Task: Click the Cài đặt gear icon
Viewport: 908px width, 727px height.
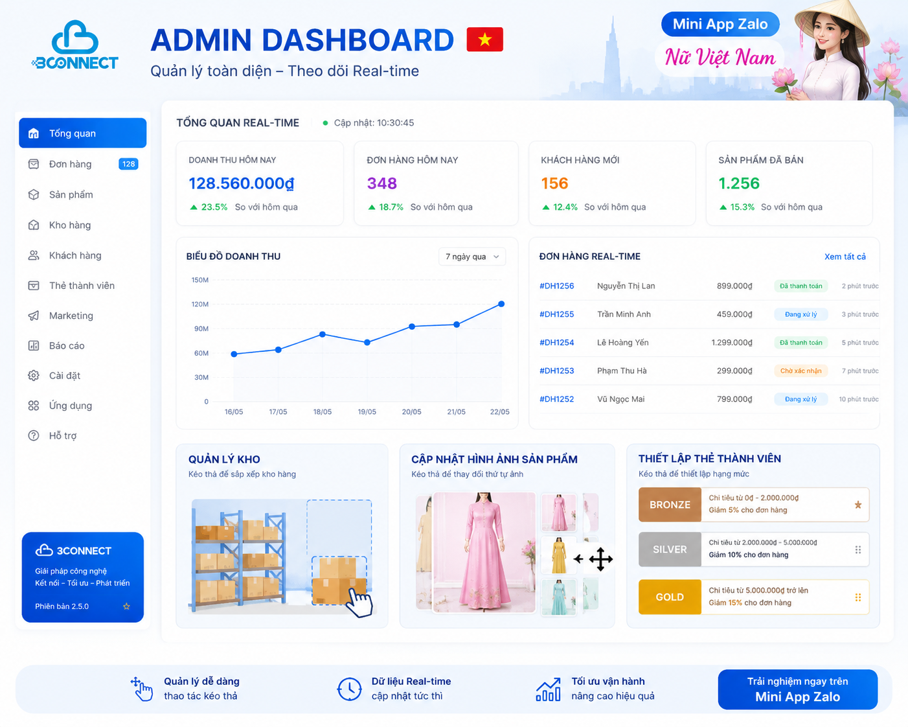Action: [34, 375]
